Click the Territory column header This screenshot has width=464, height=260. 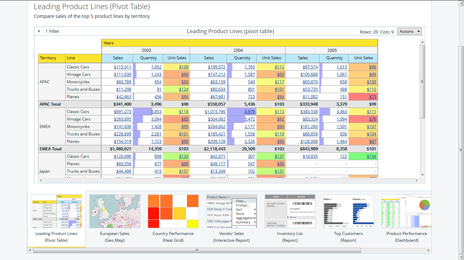[x=52, y=58]
